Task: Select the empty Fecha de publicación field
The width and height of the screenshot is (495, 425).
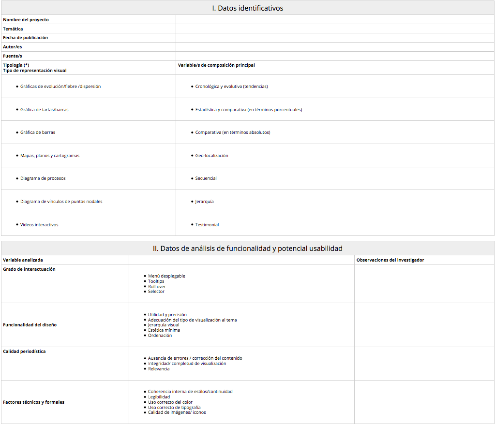Action: (335, 38)
